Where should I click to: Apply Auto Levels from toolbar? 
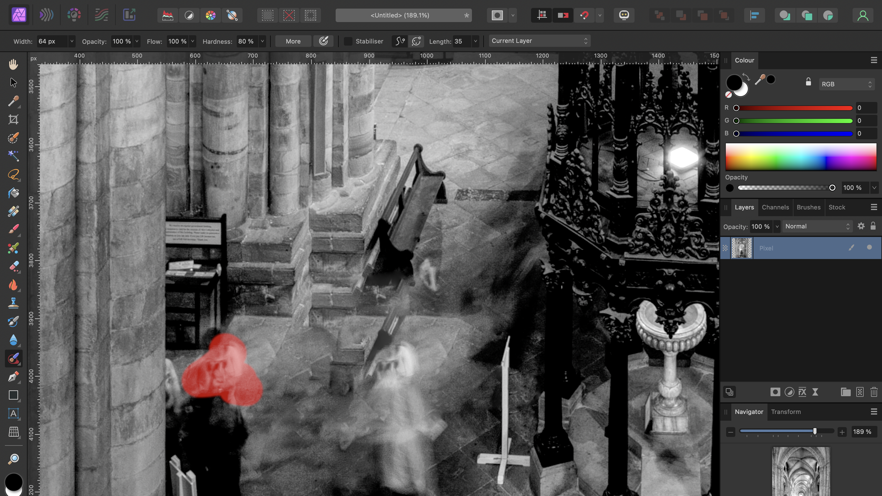coord(168,15)
